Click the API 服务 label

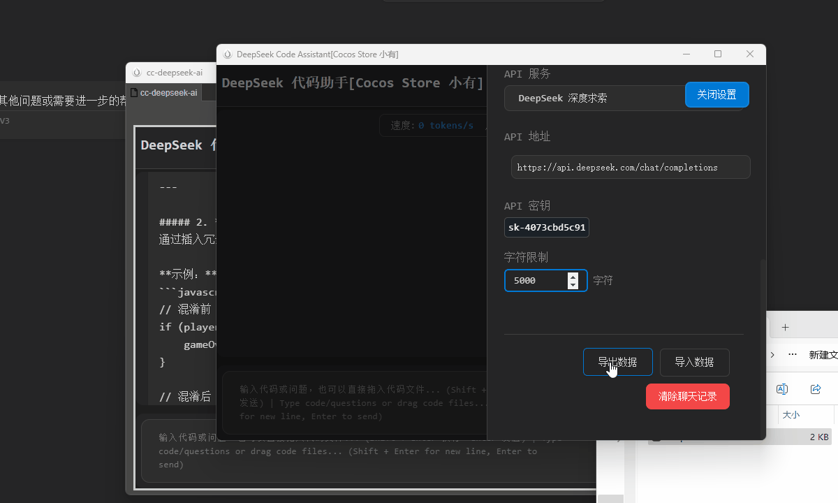(x=527, y=73)
